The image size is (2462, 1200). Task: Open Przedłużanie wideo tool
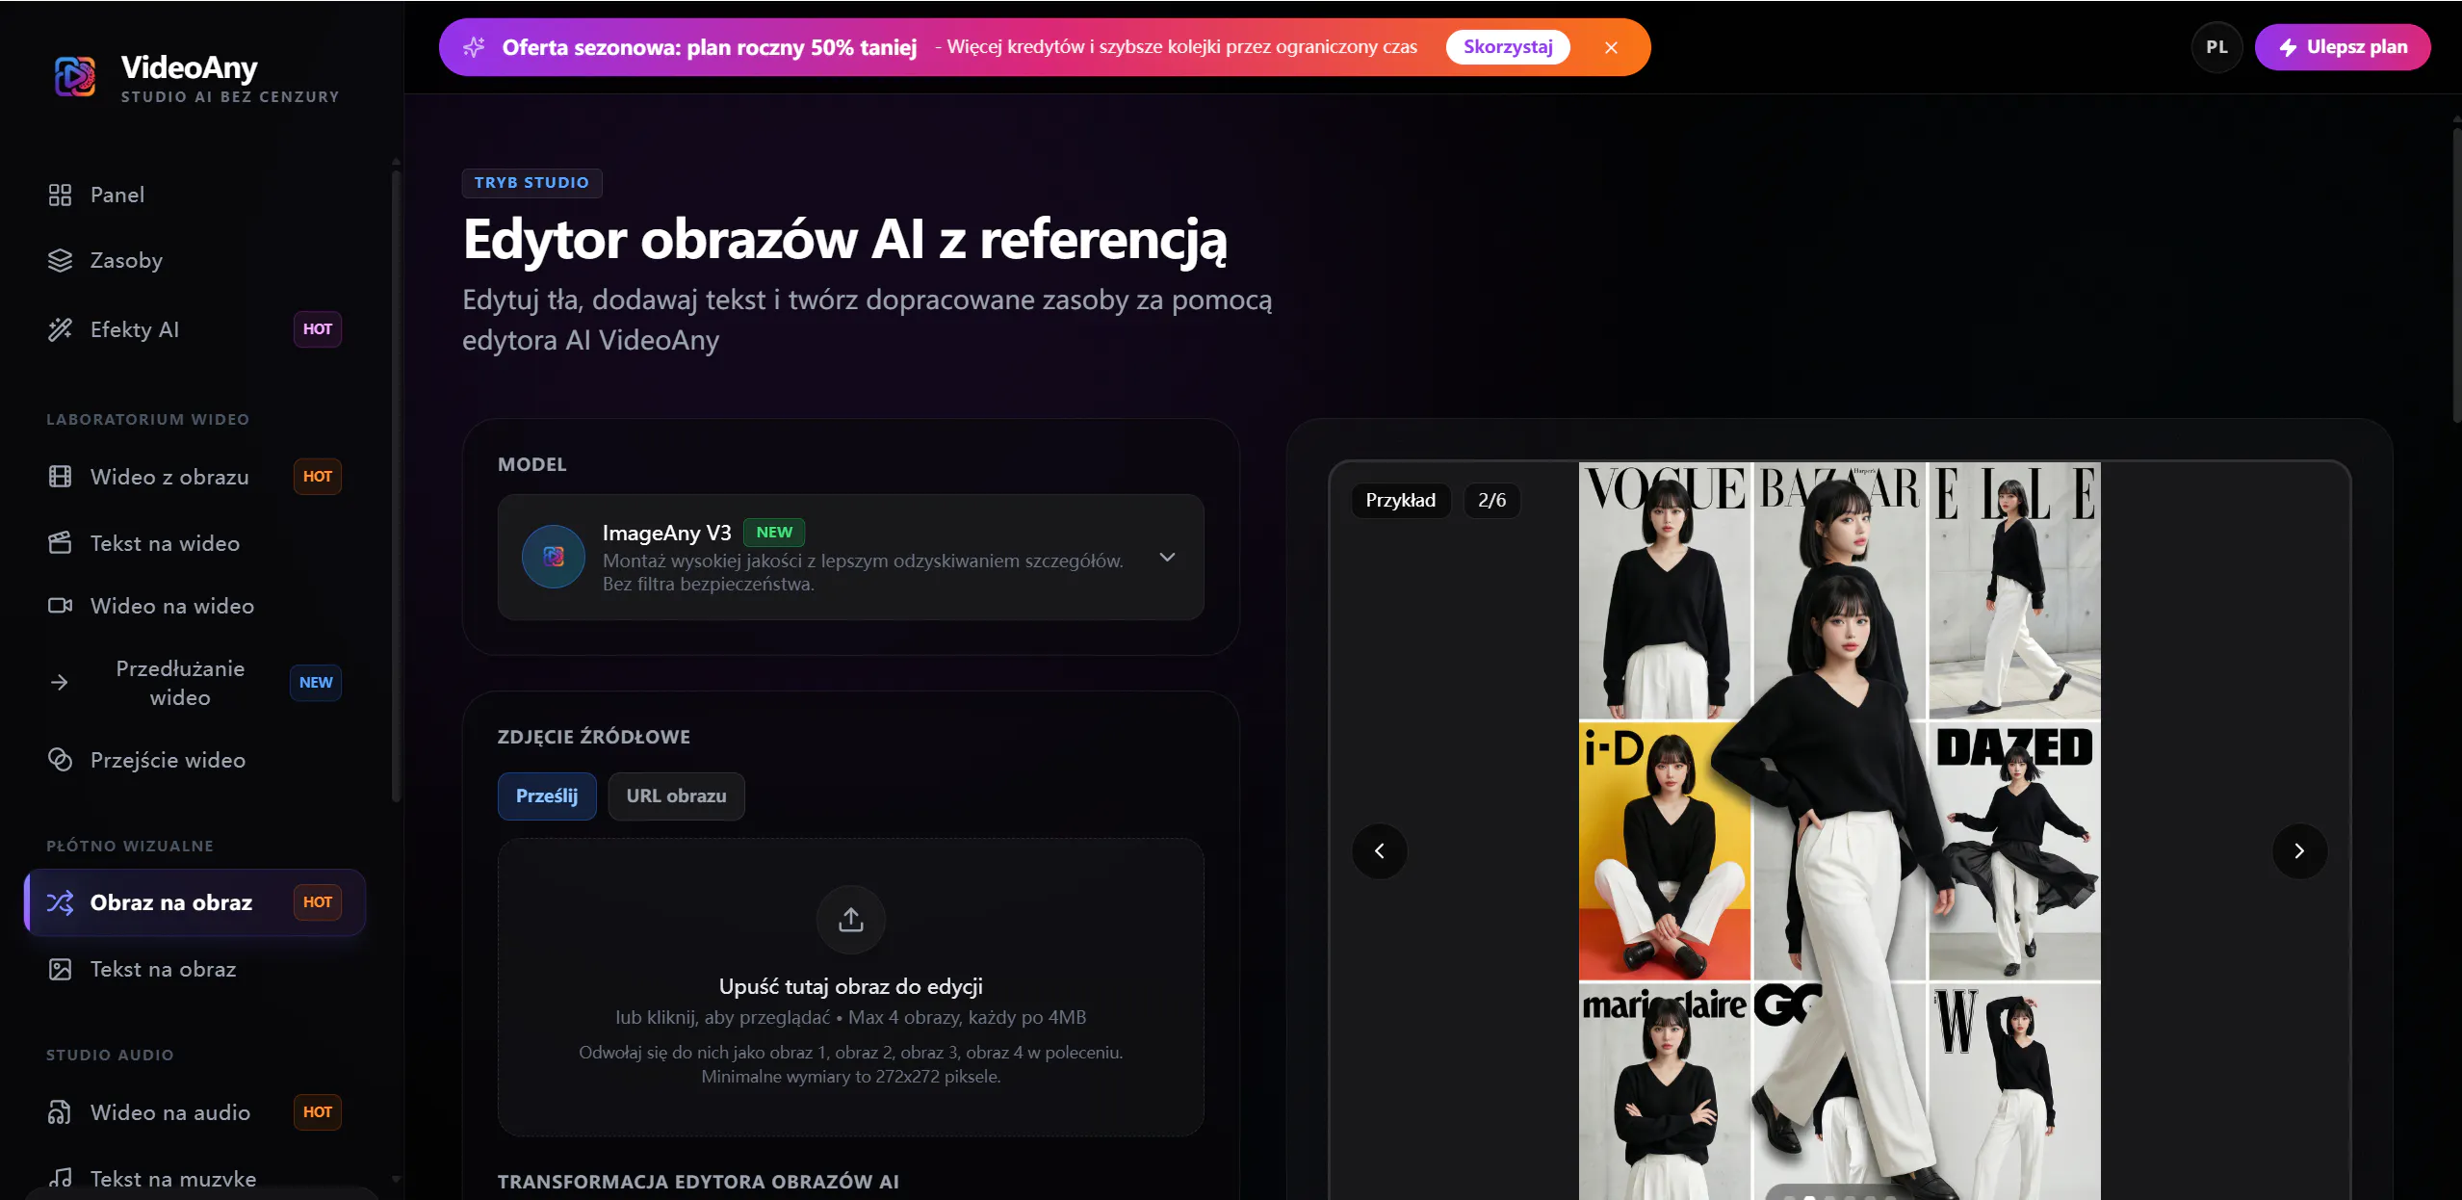click(195, 683)
